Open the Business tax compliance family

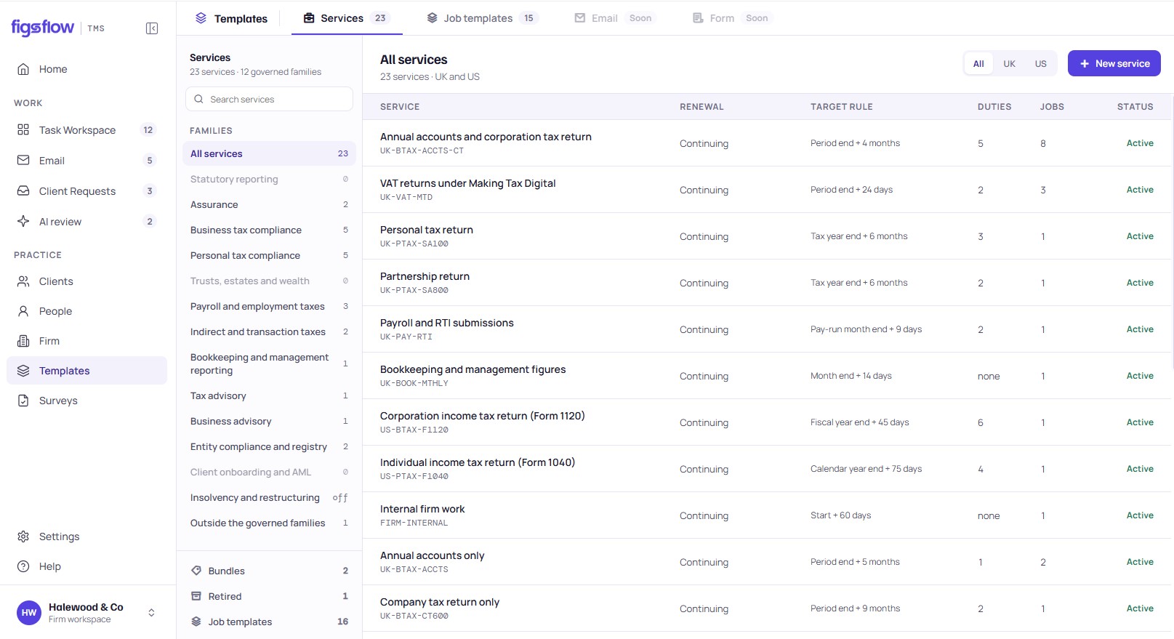coord(269,230)
